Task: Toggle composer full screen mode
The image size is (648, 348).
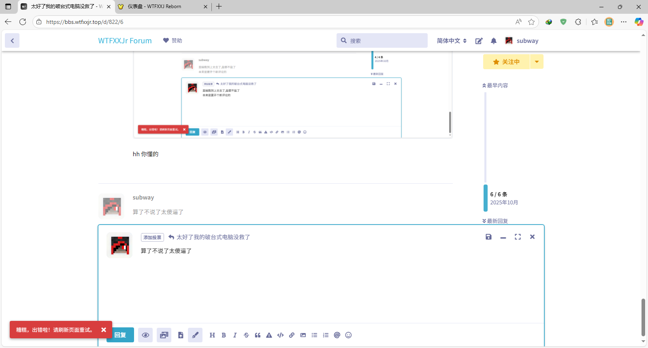Action: pyautogui.click(x=518, y=237)
